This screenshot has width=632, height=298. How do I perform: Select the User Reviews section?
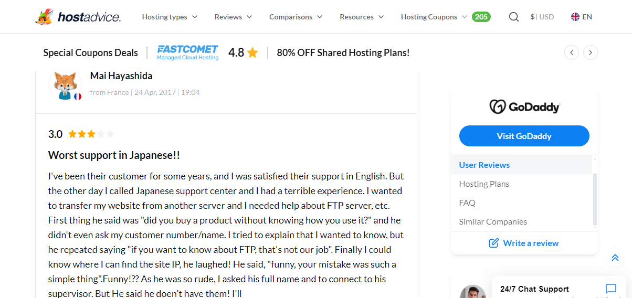(484, 165)
